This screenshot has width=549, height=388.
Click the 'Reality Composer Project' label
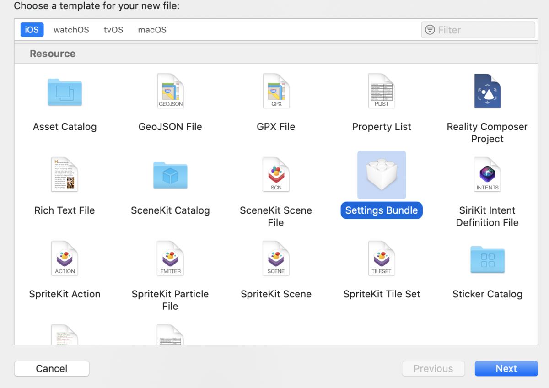(487, 133)
